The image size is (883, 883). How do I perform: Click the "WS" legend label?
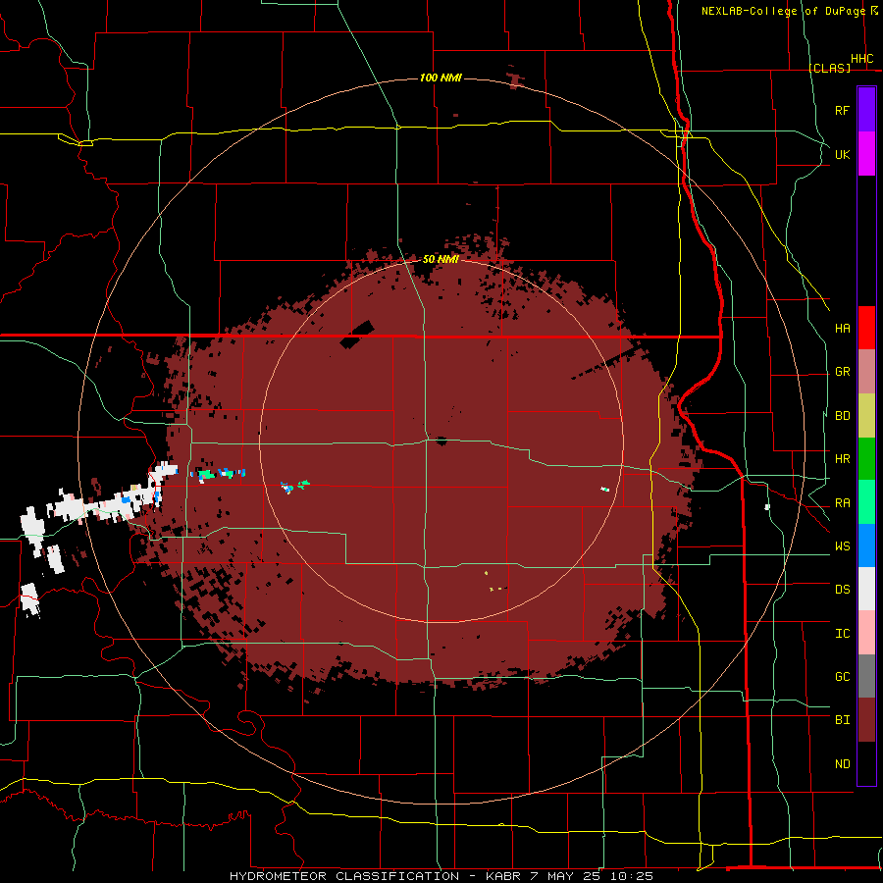coord(842,546)
